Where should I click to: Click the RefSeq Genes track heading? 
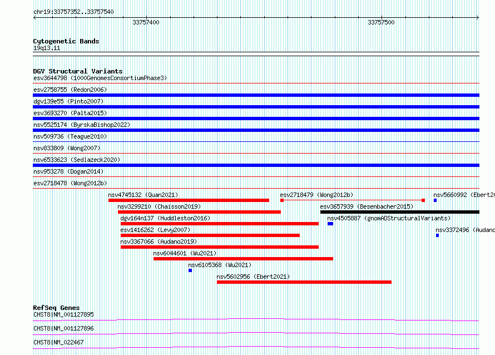pos(56,308)
